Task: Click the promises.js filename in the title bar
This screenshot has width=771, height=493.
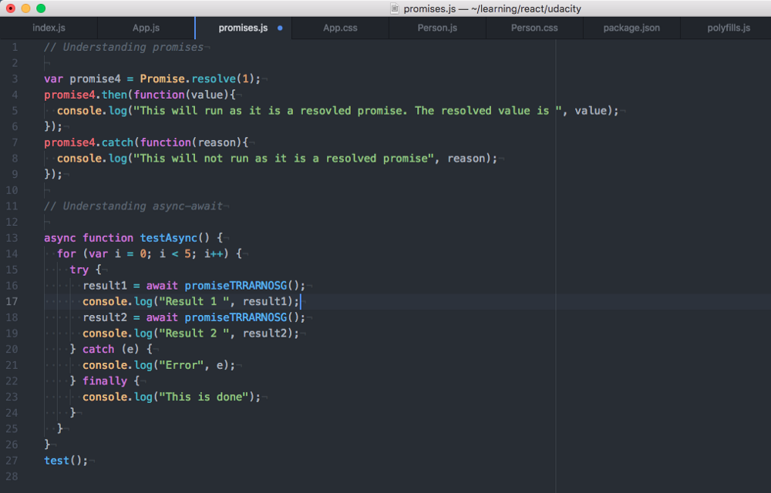Action: 429,9
